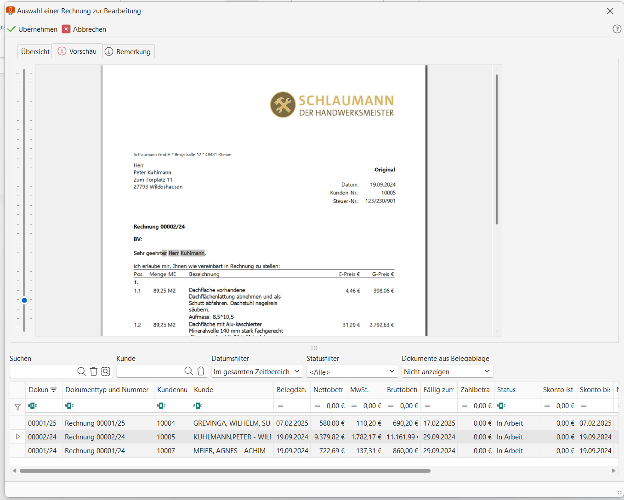Open the Dokumente aus Belegablage dropdown
Viewport: 624px width, 500px height.
447,371
